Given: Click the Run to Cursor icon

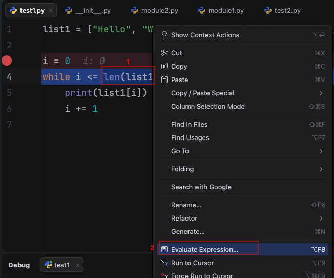Looking at the screenshot, I should click(x=164, y=263).
